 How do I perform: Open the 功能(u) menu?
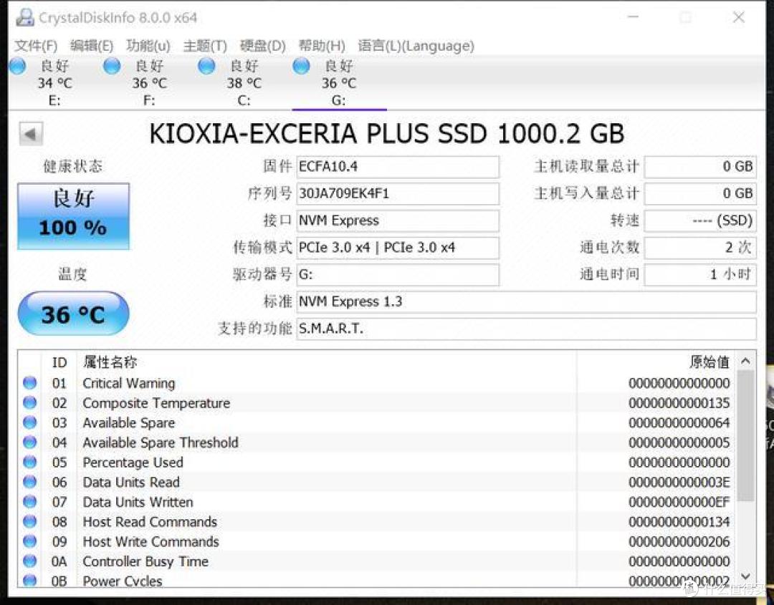pyautogui.click(x=148, y=46)
